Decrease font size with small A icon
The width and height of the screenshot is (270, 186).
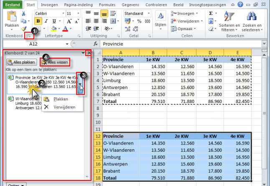pyautogui.click(x=77, y=21)
